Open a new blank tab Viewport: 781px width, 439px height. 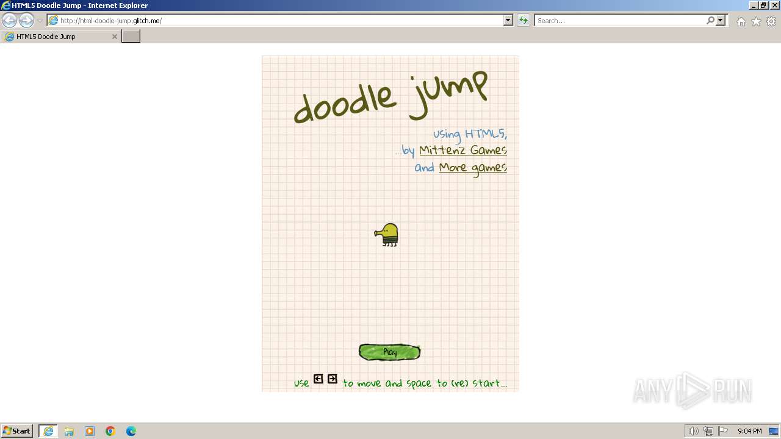tap(131, 37)
